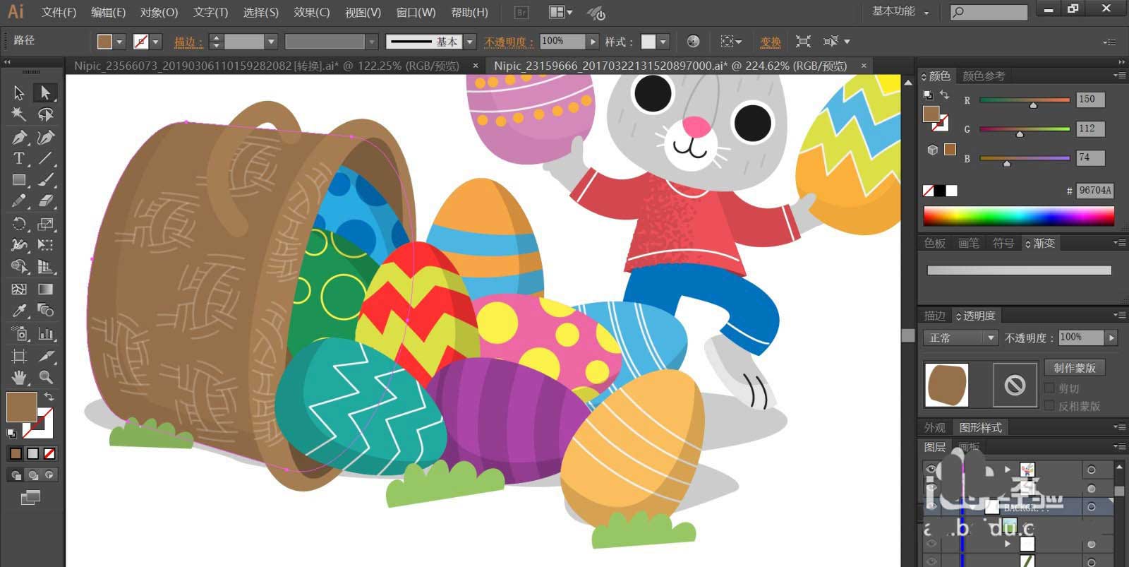Click the B slider track
This screenshot has height=567, width=1129.
[1025, 158]
